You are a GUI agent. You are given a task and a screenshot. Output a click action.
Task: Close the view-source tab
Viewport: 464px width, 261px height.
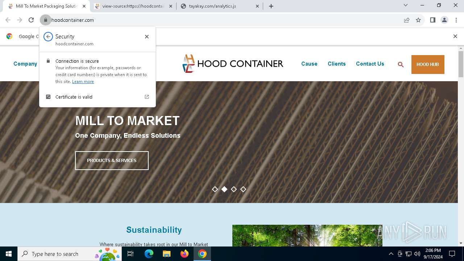pyautogui.click(x=171, y=6)
